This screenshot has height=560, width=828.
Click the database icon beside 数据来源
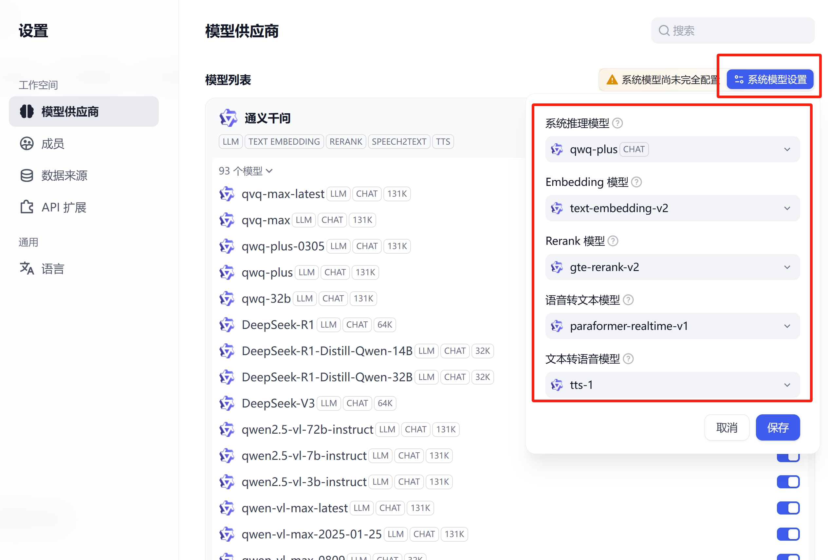tap(27, 175)
